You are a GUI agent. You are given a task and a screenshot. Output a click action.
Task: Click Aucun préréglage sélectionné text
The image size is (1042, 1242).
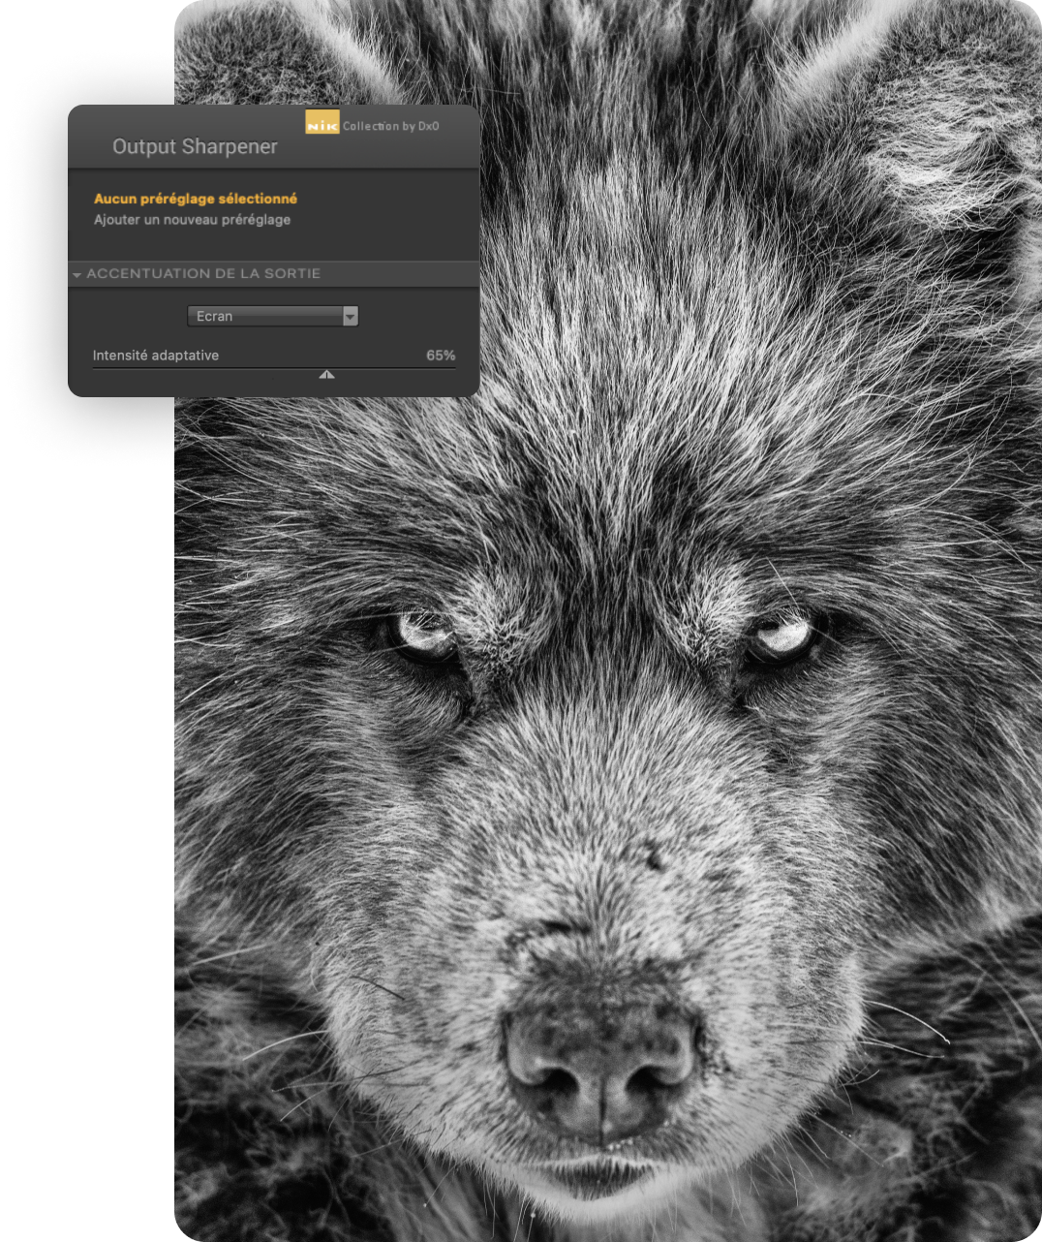coord(196,199)
